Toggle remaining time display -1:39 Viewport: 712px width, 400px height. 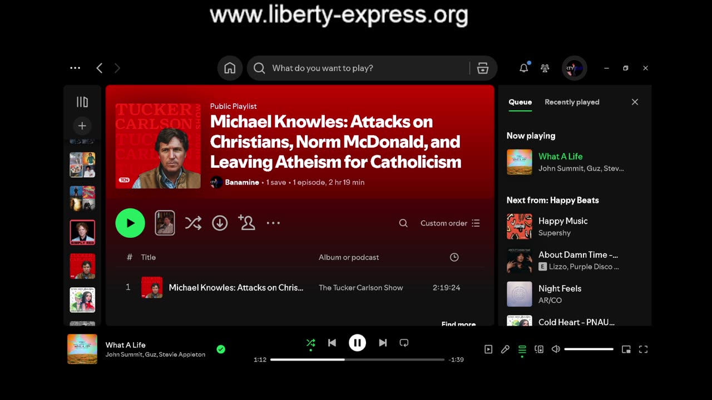pyautogui.click(x=456, y=359)
